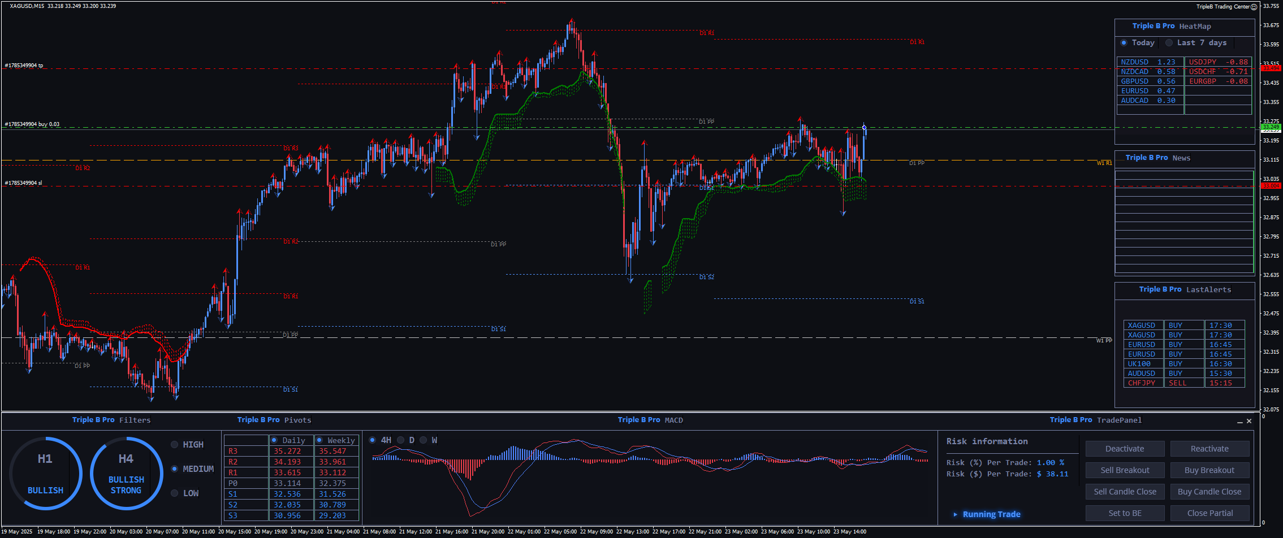Click the red stop-loss price tag 33.004
Viewport: 1283px width, 538px height.
click(1271, 186)
